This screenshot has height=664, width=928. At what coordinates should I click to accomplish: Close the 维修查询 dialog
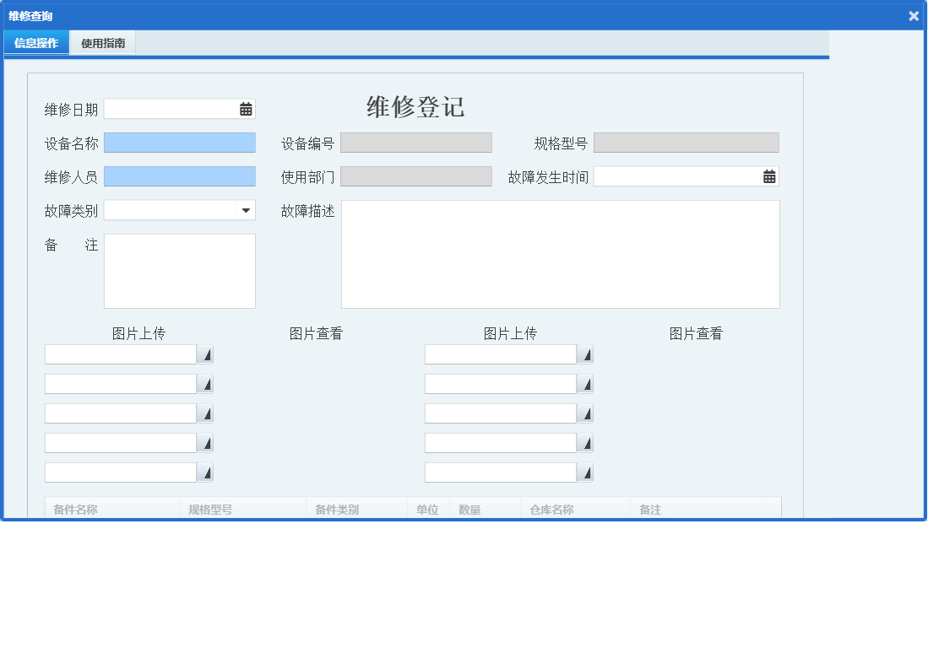(x=913, y=15)
